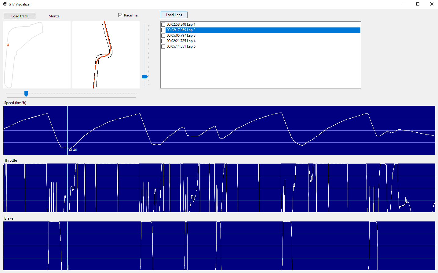Minimize the GT7 Visualizer window
The image size is (438, 273).
click(404, 4)
